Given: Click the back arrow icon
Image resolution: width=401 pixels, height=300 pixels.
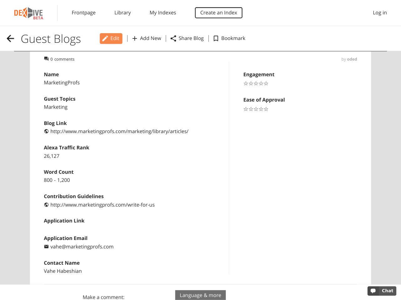Looking at the screenshot, I should click(11, 38).
